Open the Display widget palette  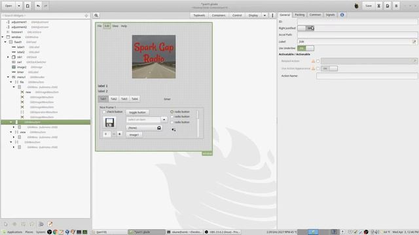pos(253,16)
